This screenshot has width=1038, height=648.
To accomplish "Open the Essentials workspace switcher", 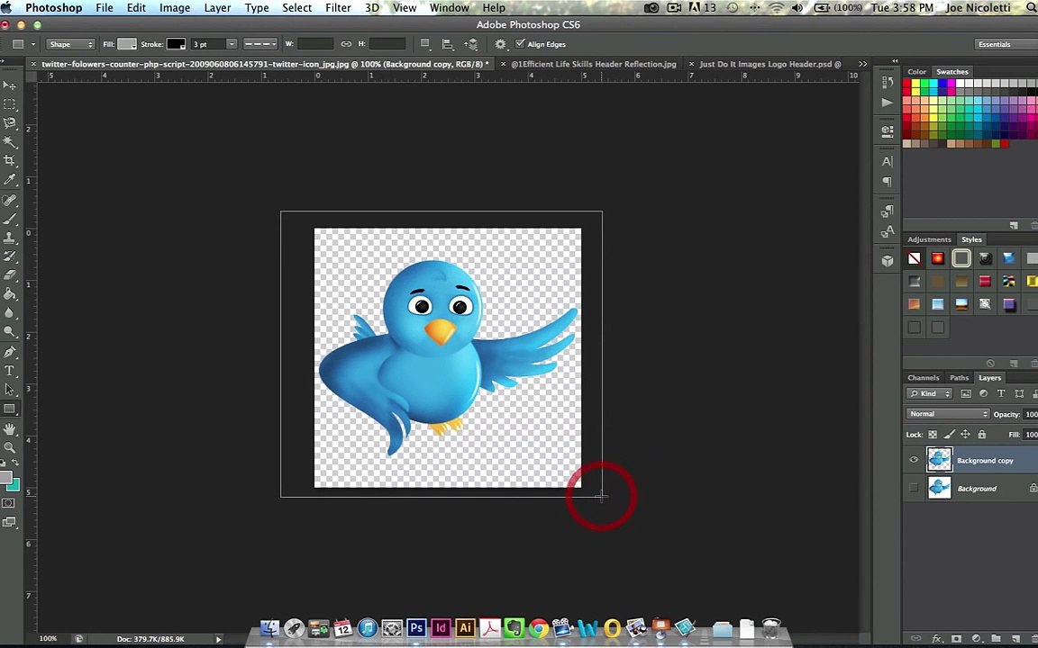I will [x=1005, y=44].
